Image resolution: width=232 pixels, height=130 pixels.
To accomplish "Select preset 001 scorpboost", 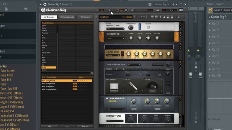I will click(67, 81).
